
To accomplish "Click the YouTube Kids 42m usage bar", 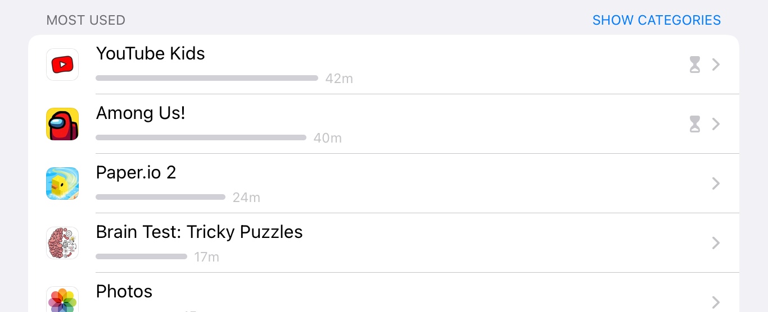I will point(206,78).
